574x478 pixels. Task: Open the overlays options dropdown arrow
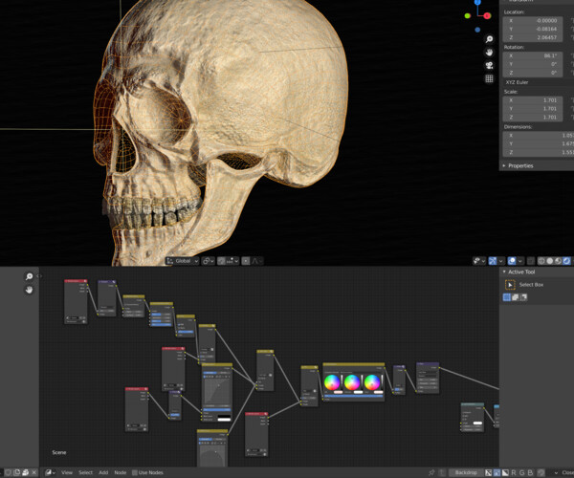(x=519, y=261)
